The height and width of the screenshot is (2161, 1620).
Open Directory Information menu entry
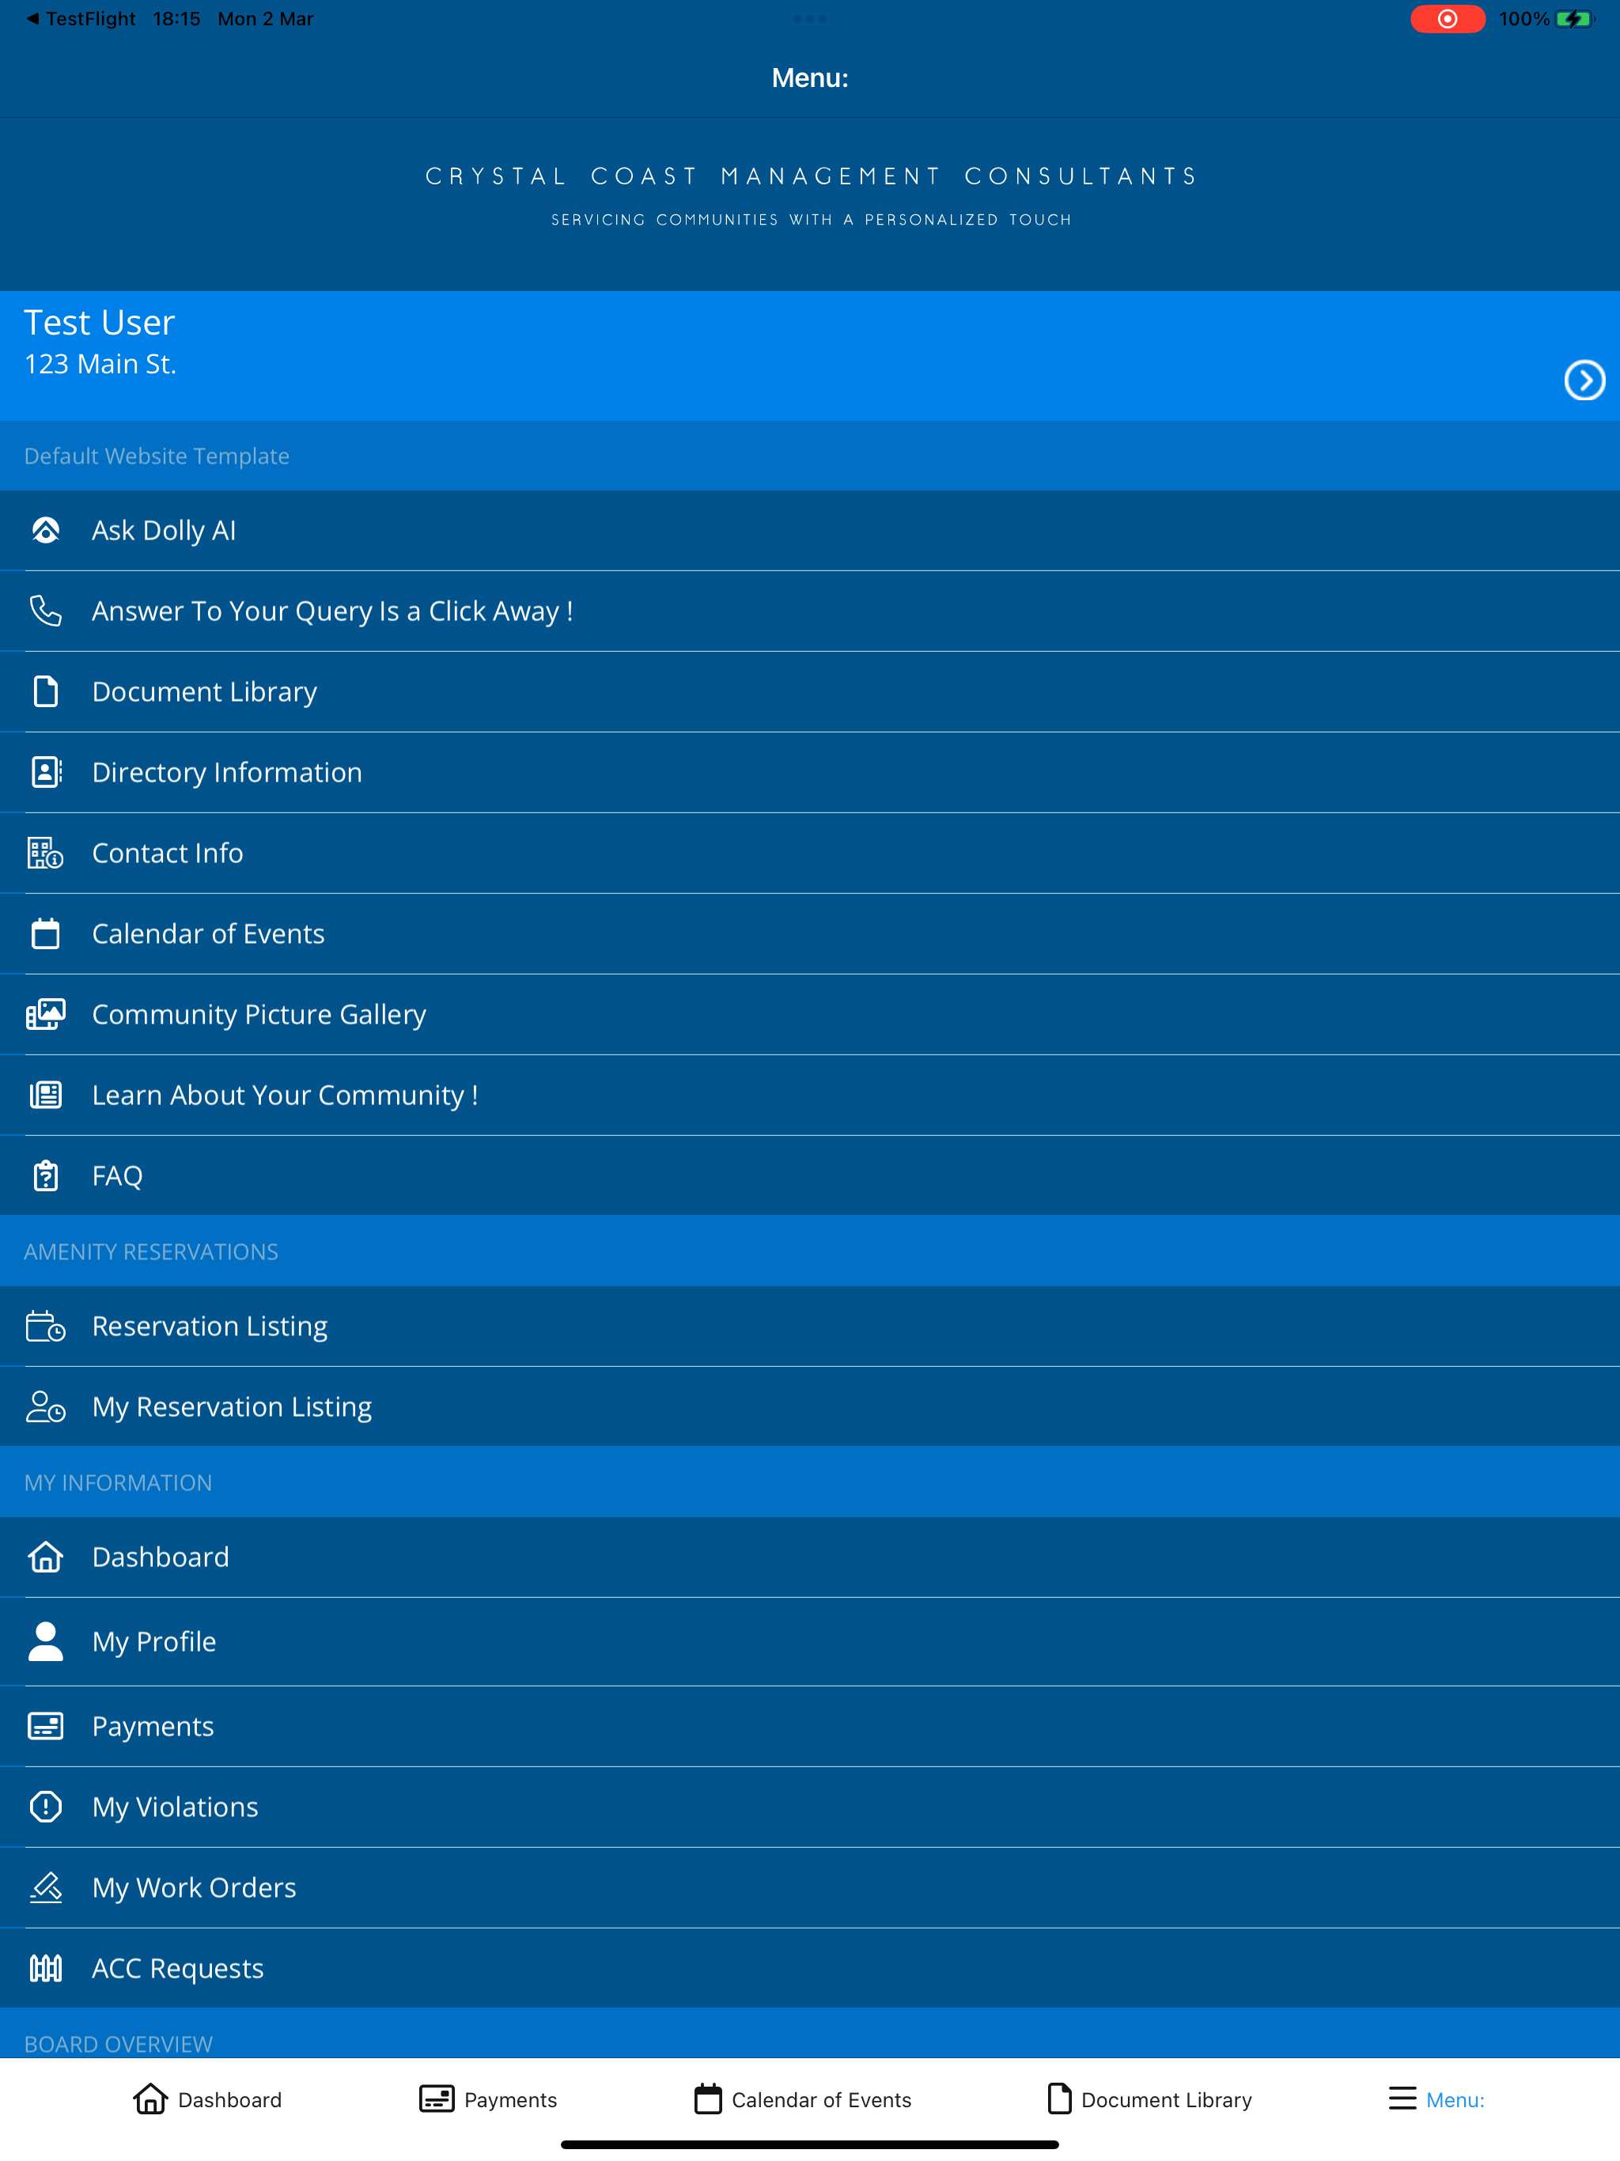tap(810, 772)
